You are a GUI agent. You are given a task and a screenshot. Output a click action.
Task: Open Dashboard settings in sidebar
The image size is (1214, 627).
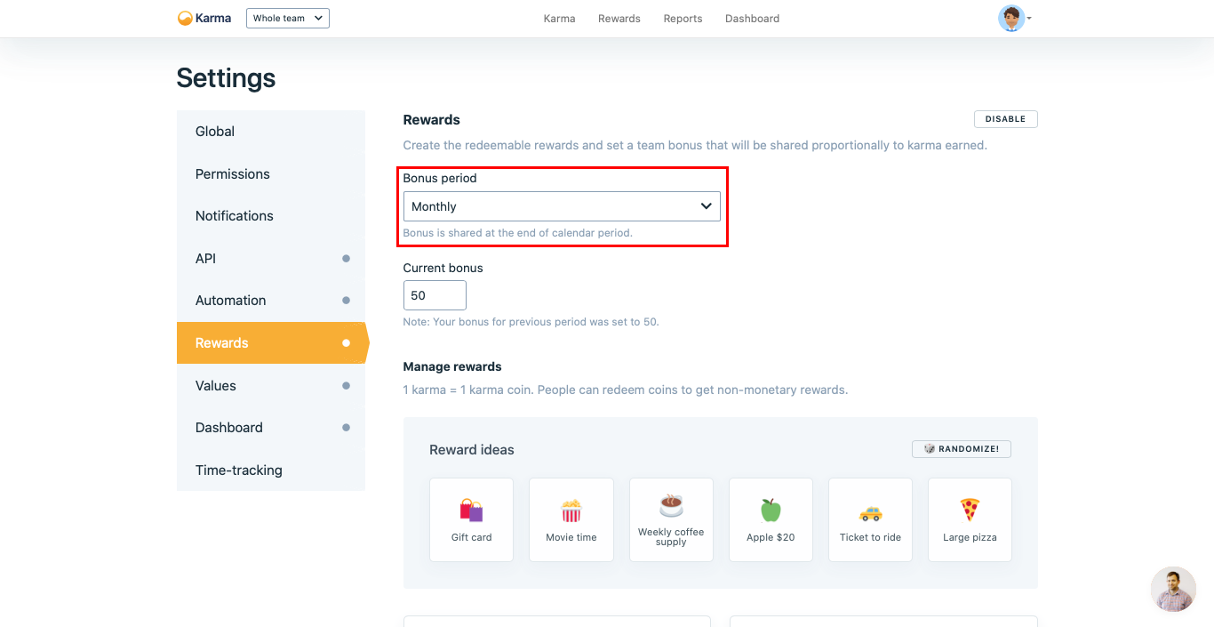pyautogui.click(x=271, y=428)
